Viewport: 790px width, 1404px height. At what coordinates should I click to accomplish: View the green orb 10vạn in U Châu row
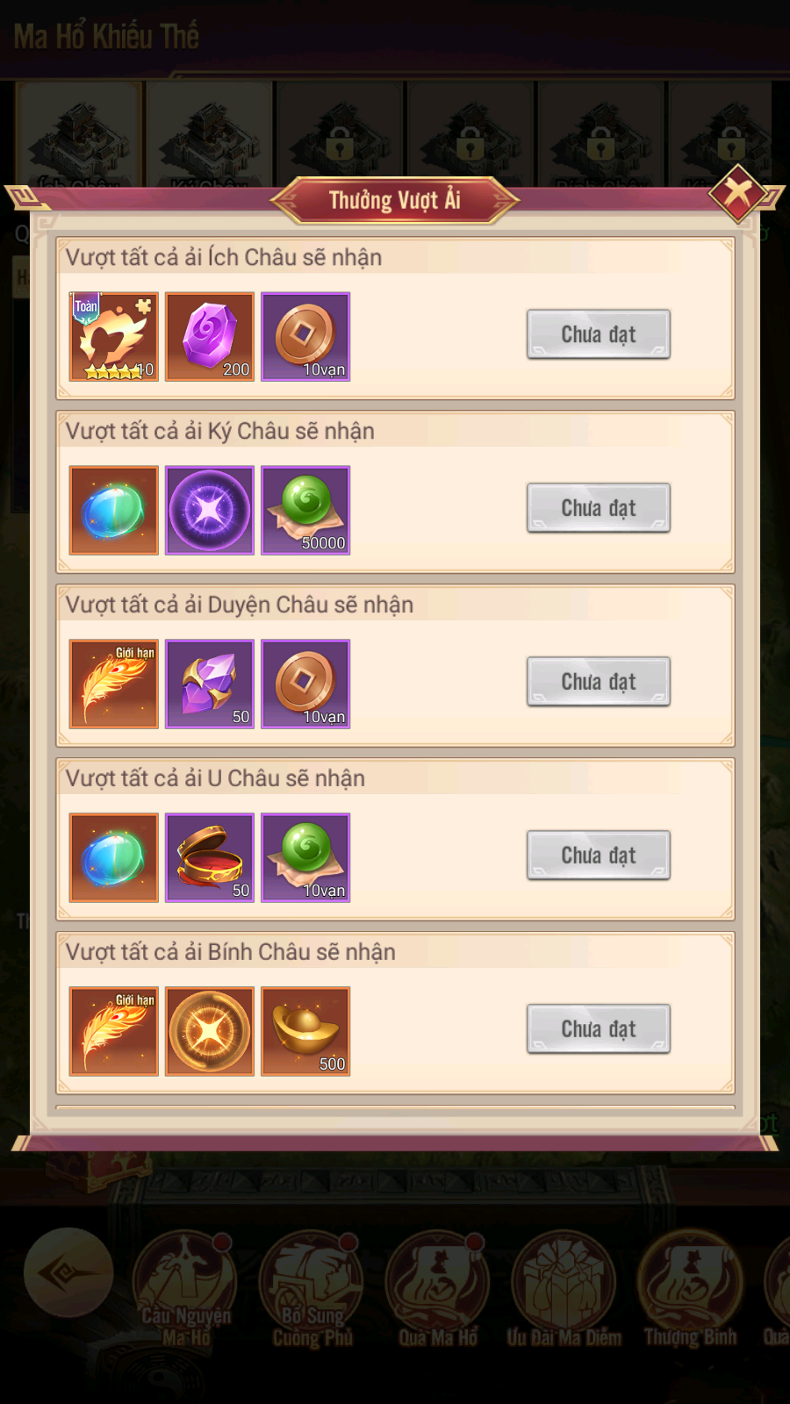click(305, 857)
